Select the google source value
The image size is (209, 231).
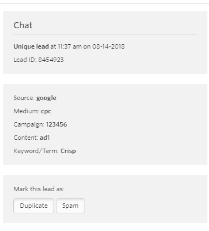coord(46,98)
